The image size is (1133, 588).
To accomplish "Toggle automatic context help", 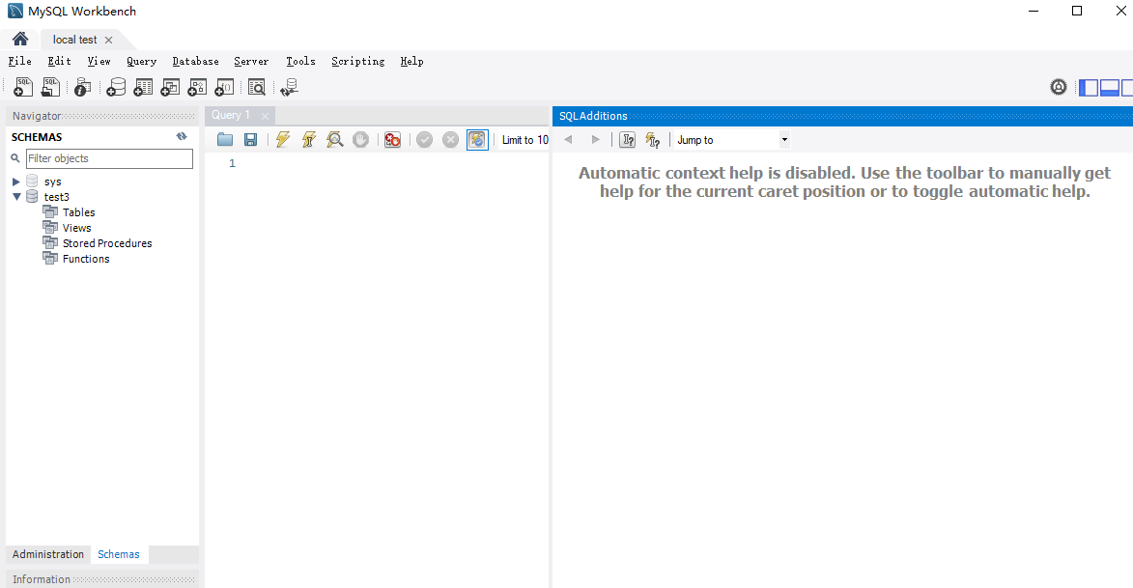I will 653,139.
